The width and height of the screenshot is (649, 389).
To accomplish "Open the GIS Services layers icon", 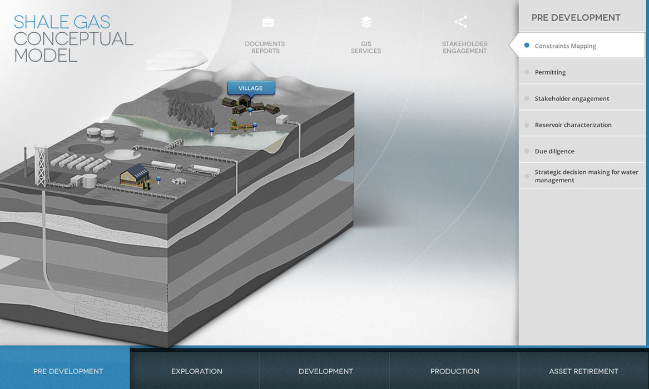I will pyautogui.click(x=366, y=22).
